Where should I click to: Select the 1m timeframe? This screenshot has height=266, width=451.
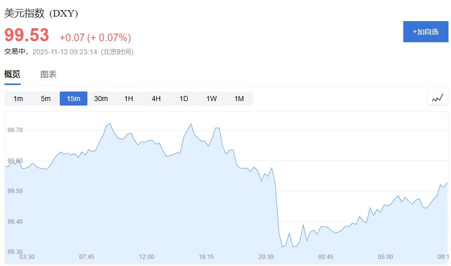pyautogui.click(x=18, y=99)
